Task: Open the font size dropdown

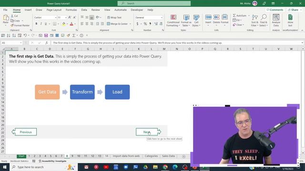Action: point(66,18)
